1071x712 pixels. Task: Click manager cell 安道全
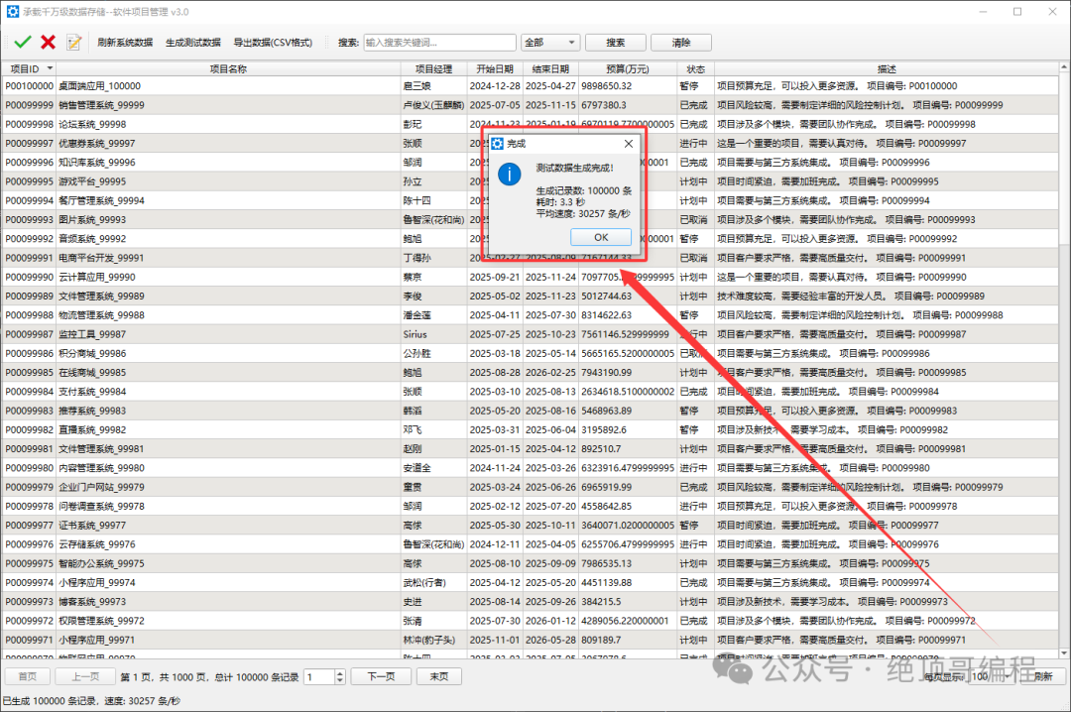click(433, 469)
